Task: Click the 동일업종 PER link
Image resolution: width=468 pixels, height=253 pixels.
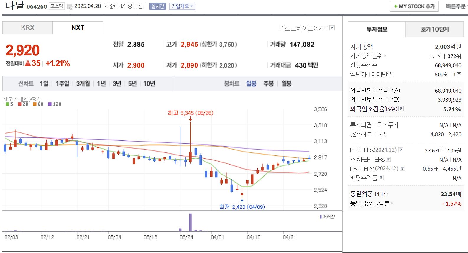Action: tap(368, 194)
